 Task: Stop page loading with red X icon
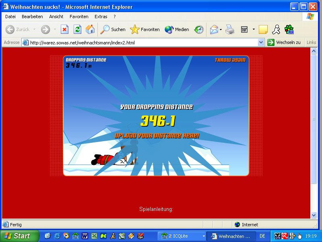pyautogui.click(x=64, y=29)
